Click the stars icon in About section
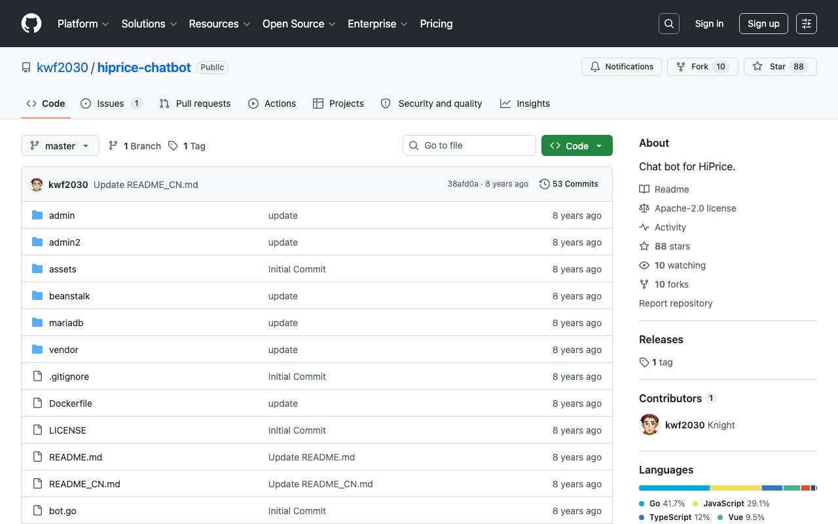The width and height of the screenshot is (838, 524). point(644,246)
